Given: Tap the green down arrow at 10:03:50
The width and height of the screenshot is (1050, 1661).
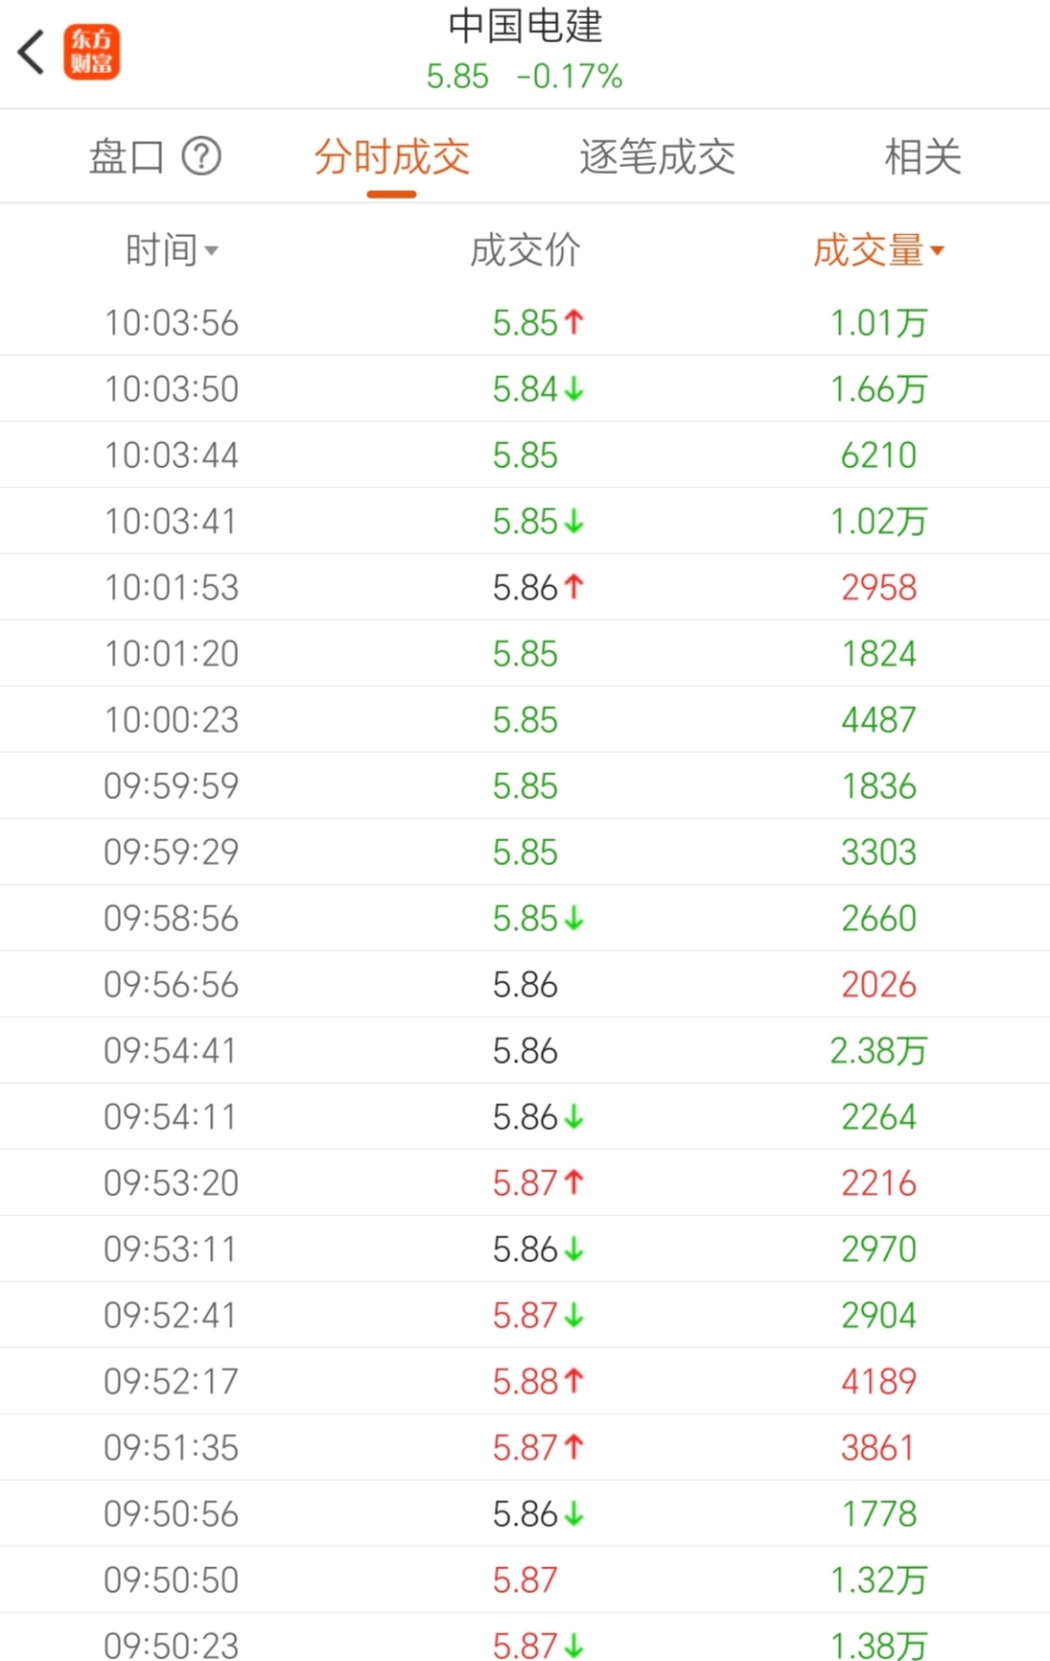Looking at the screenshot, I should point(574,389).
